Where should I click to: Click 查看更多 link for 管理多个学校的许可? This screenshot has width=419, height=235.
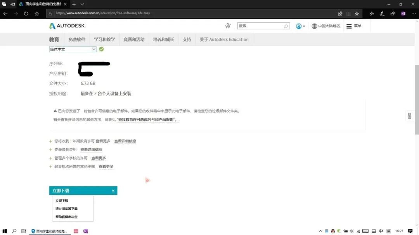[99, 158]
